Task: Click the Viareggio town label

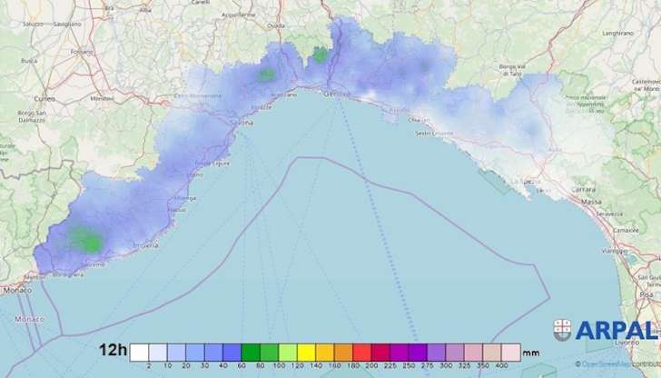Action: click(615, 251)
